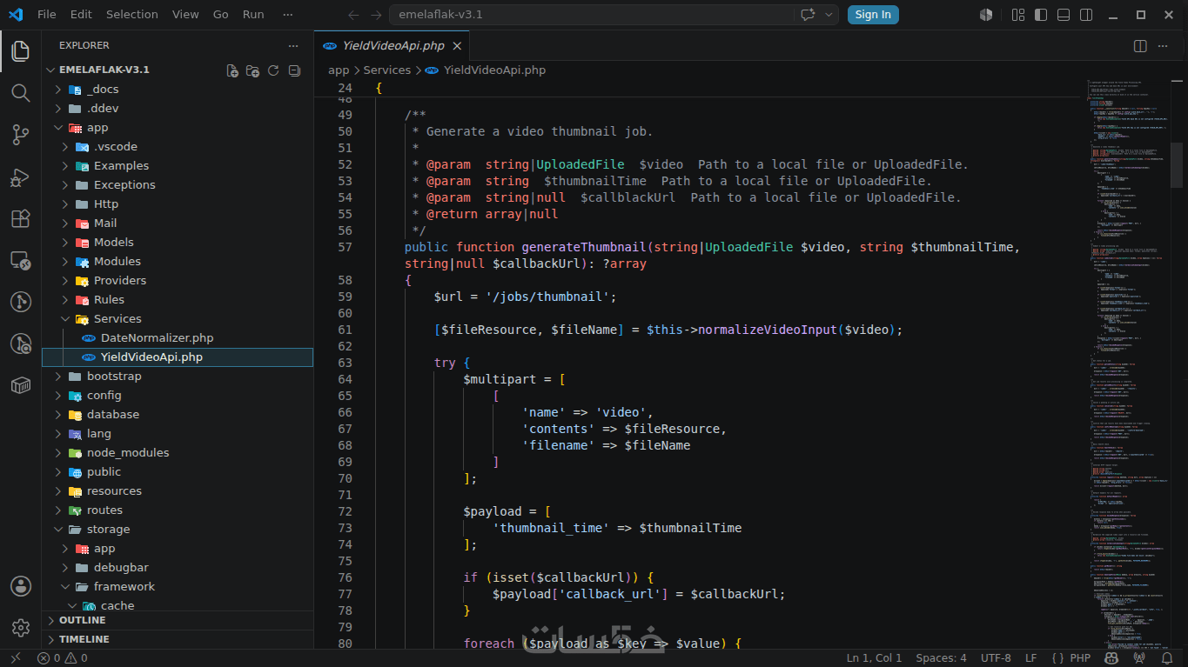Screen dimensions: 1188x667
Task: Click the broadcast antenna icon in status bar
Action: click(x=1140, y=658)
